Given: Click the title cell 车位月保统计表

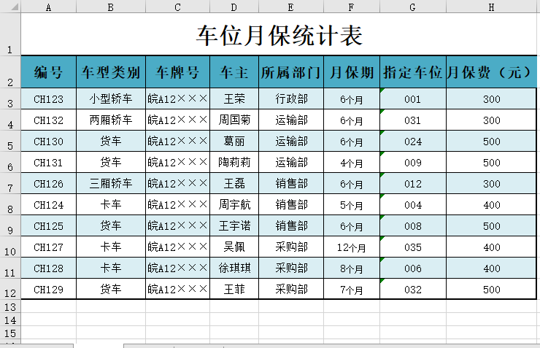Looking at the screenshot, I should click(279, 34).
